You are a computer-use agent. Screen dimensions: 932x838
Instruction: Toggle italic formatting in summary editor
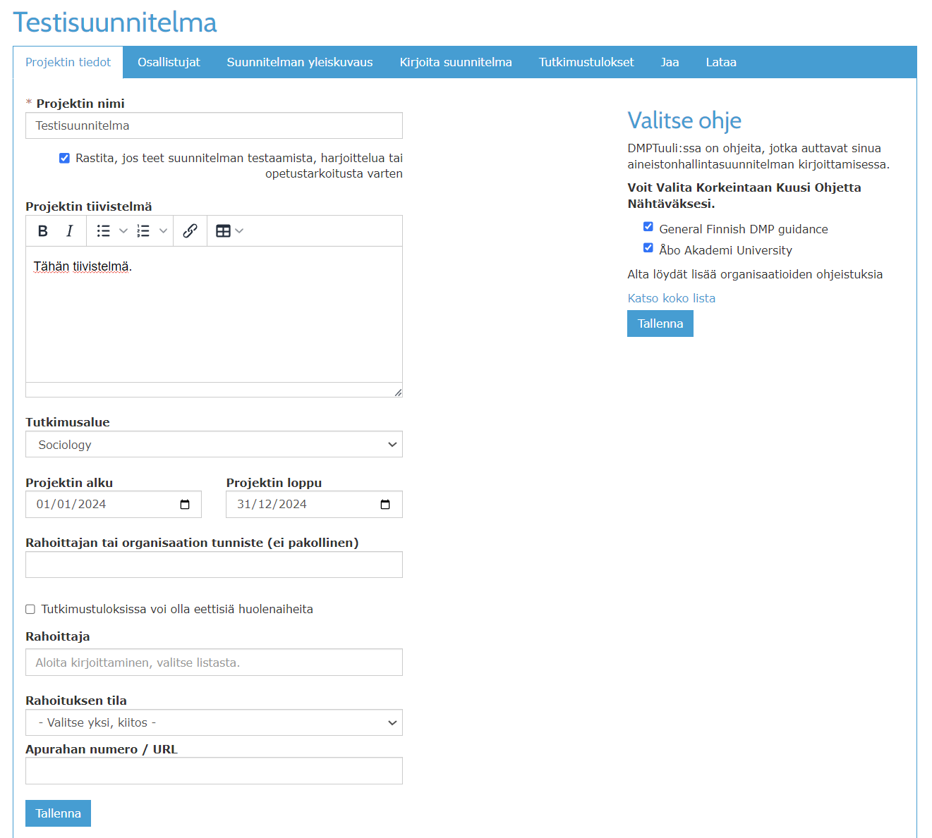pos(69,231)
